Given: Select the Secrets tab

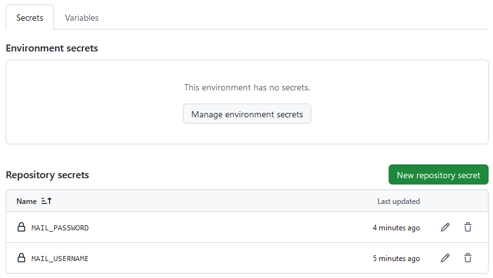Looking at the screenshot, I should pyautogui.click(x=30, y=18).
